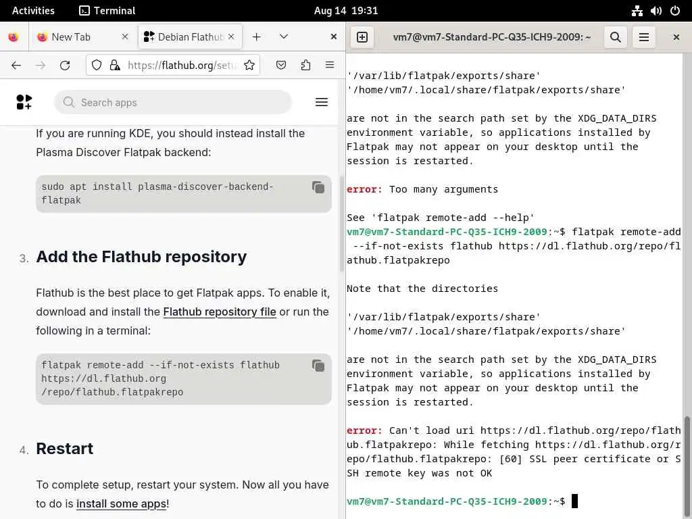
Task: Bookmark this page with star icon
Action: (x=249, y=66)
